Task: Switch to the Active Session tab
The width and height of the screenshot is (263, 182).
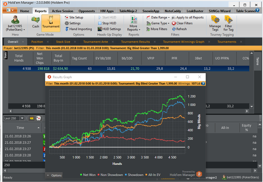Action: (62, 11)
